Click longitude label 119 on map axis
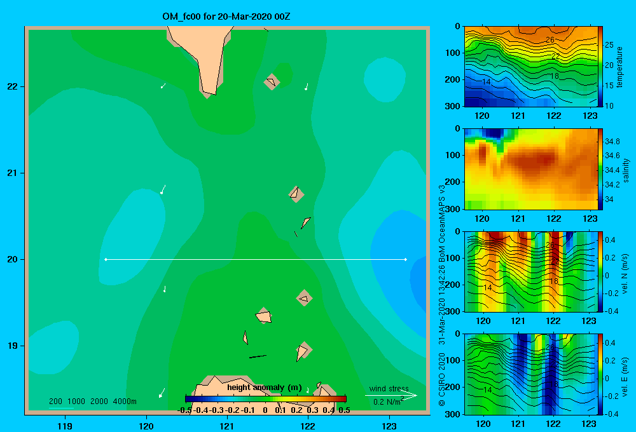 point(65,426)
